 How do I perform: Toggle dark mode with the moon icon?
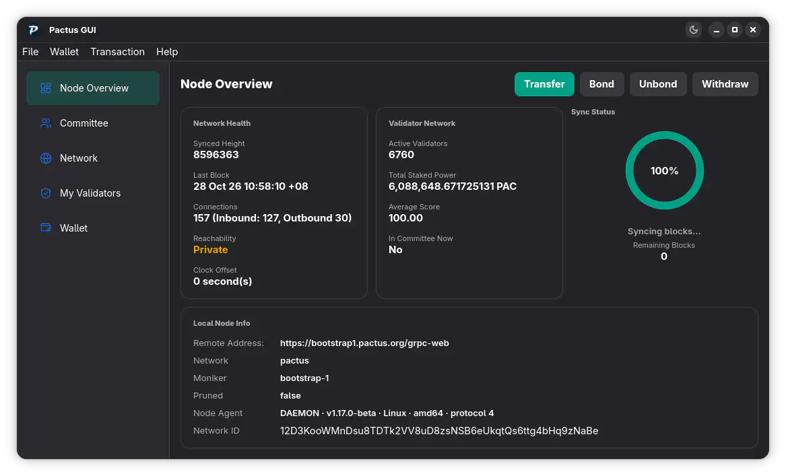tap(694, 30)
